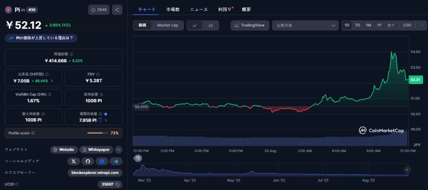This screenshot has width=428, height=190.
Task: Show info for Vol/Mkt Cap (24h)
Action: click(49, 94)
